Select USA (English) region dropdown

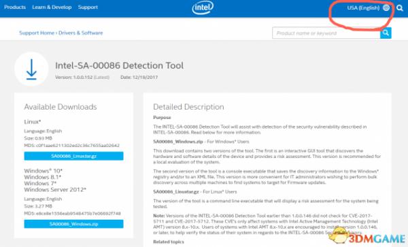point(363,7)
